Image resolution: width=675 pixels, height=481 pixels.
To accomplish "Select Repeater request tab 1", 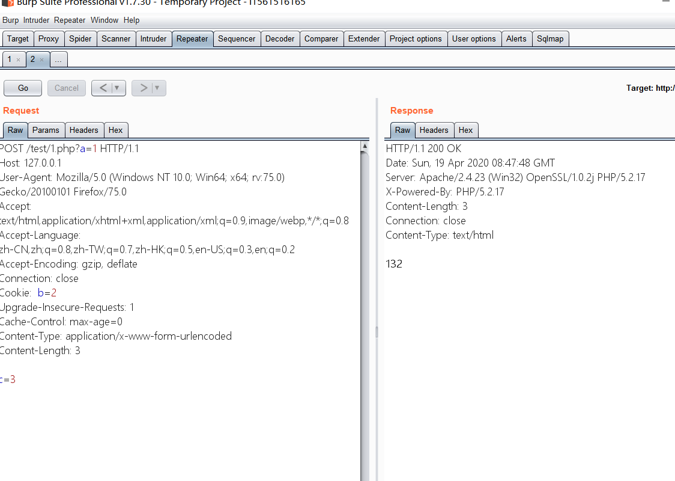I will pyautogui.click(x=10, y=60).
